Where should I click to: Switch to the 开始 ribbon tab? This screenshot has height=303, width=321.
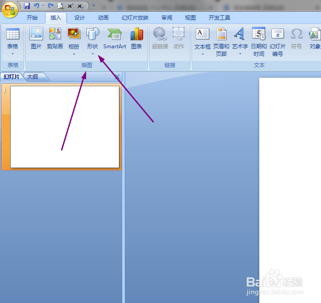32,18
